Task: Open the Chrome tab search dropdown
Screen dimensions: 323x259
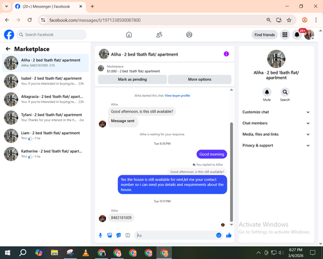Action: [6, 6]
